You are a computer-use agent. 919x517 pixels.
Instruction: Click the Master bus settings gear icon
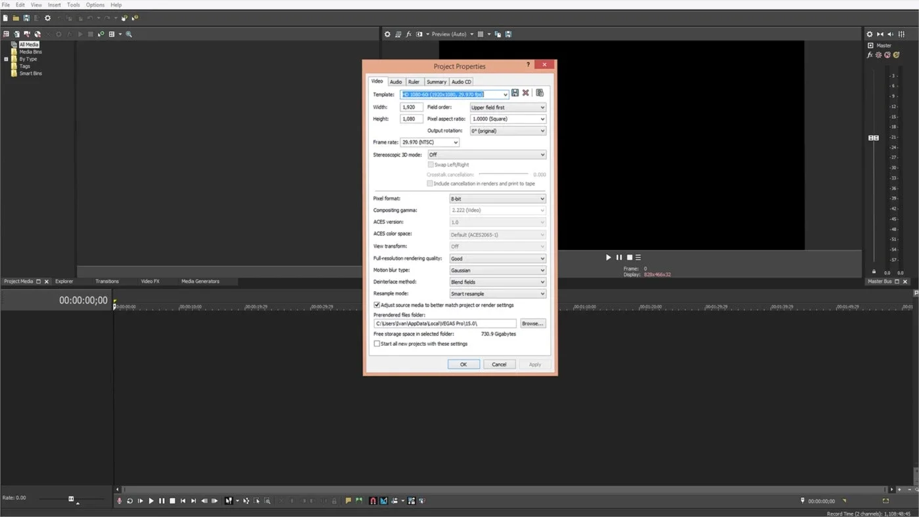click(870, 34)
